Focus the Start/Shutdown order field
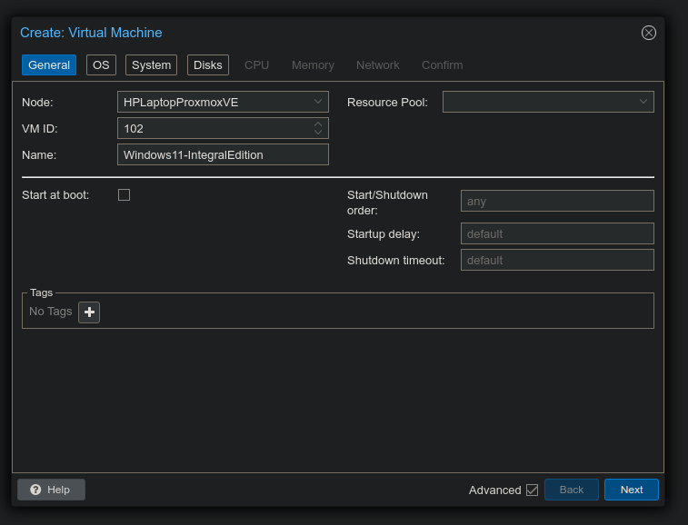The height and width of the screenshot is (525, 688). [557, 202]
